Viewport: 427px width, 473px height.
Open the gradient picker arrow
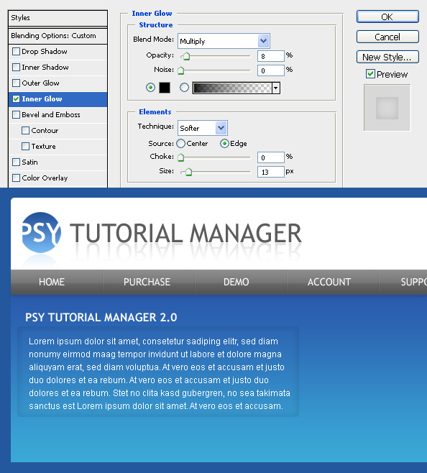pyautogui.click(x=275, y=88)
